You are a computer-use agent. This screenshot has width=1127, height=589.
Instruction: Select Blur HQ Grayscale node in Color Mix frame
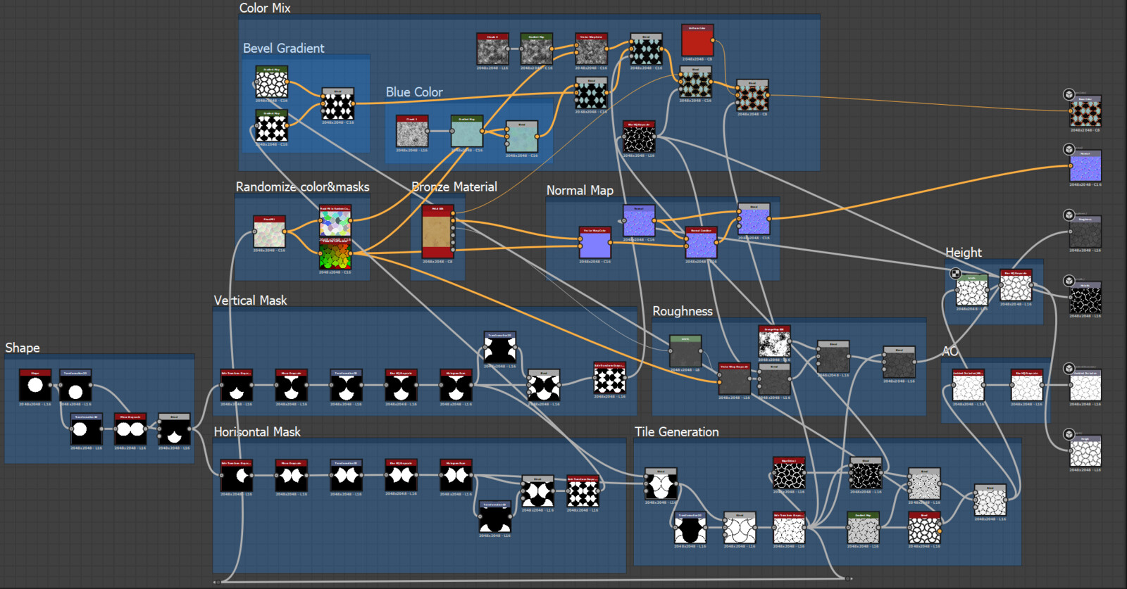pyautogui.click(x=639, y=137)
